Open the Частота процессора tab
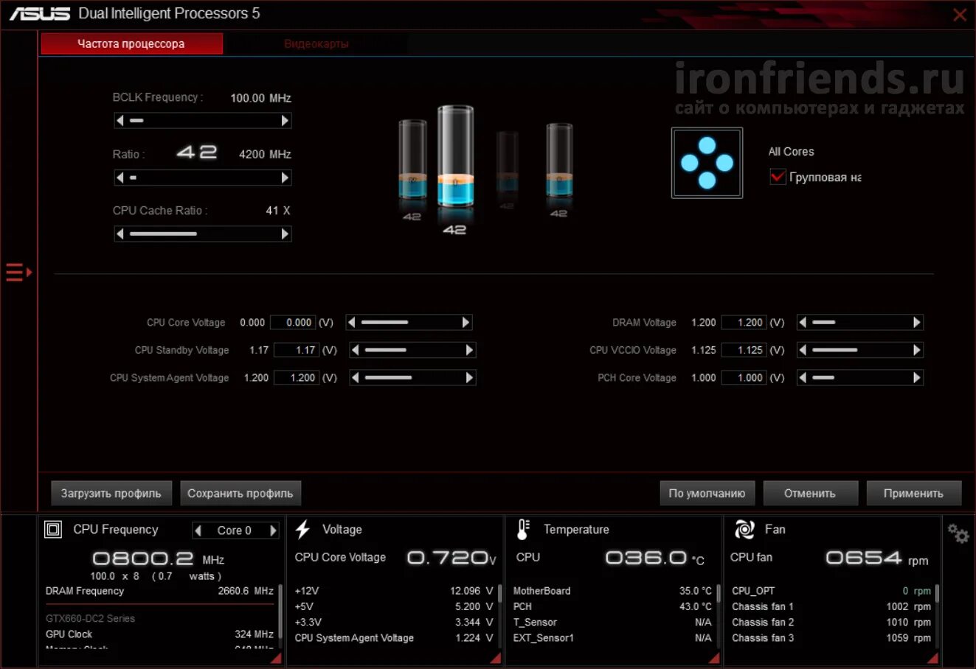The height and width of the screenshot is (669, 976). pos(131,43)
